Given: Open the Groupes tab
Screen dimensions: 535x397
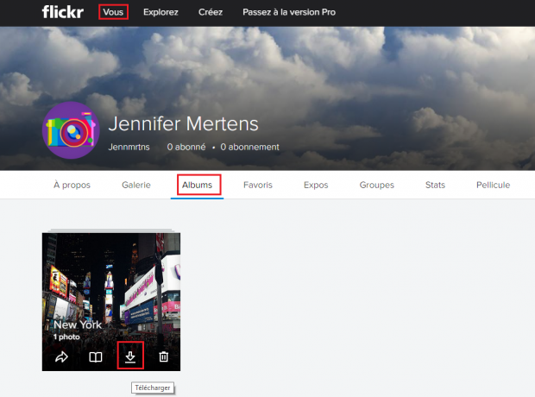Looking at the screenshot, I should (x=377, y=185).
